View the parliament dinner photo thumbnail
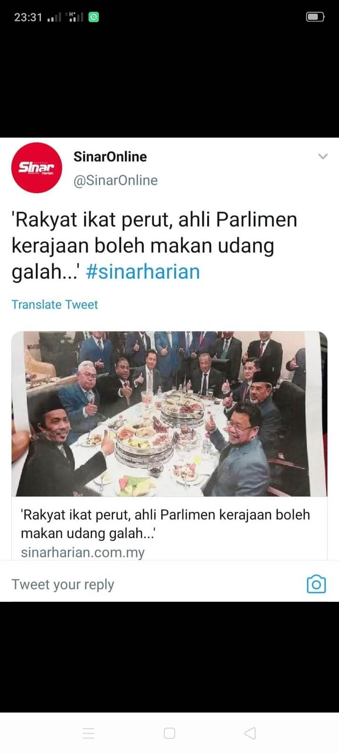Image resolution: width=339 pixels, height=754 pixels. pos(169,414)
